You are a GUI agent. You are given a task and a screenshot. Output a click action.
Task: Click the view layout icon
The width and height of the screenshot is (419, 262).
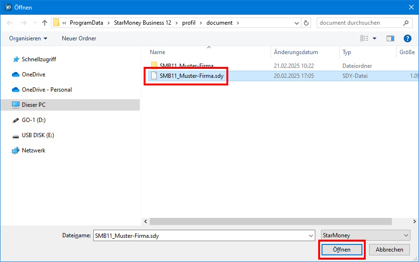pyautogui.click(x=364, y=38)
